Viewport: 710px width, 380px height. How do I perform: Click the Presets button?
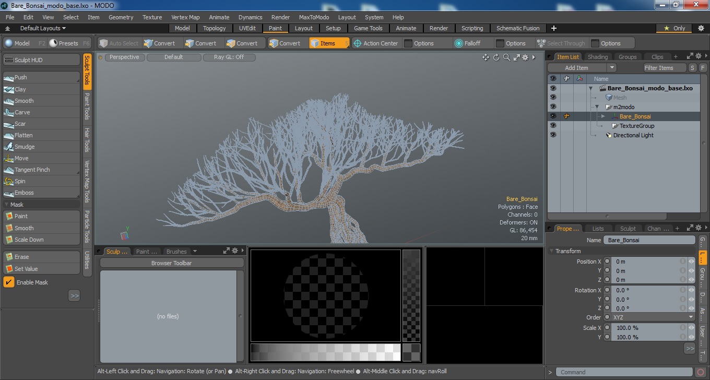point(69,43)
